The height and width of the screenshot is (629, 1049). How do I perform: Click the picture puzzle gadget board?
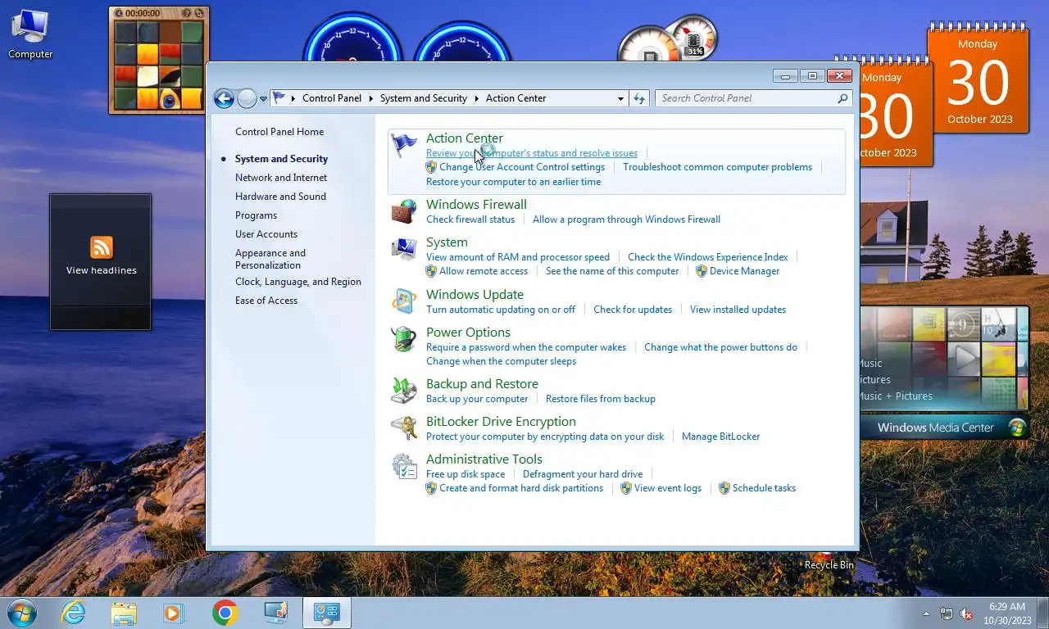pyautogui.click(x=159, y=66)
